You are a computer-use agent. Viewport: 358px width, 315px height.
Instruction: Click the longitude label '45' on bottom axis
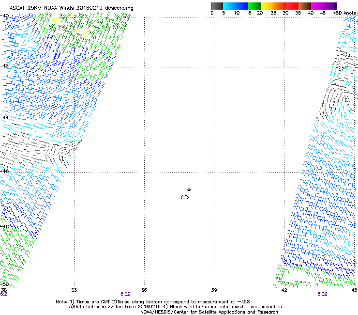click(x=354, y=290)
